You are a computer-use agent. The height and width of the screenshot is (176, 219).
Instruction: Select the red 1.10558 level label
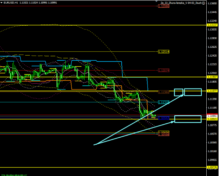[163, 135]
